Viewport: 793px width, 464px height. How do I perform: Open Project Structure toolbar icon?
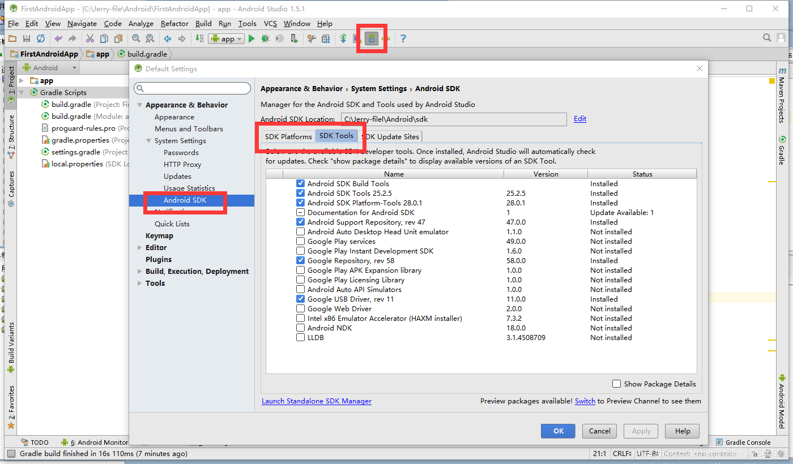326,38
